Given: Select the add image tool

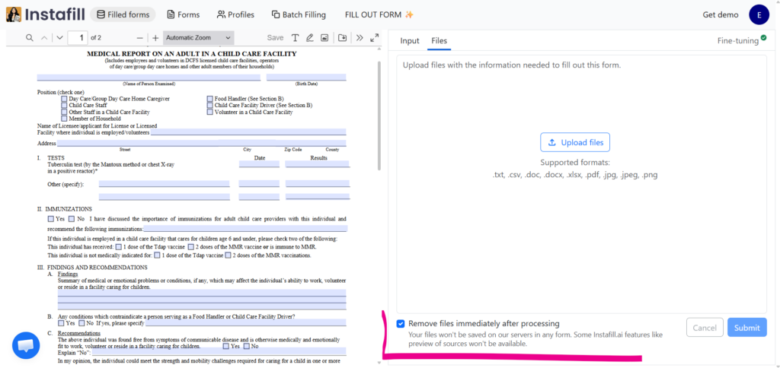Looking at the screenshot, I should 324,37.
